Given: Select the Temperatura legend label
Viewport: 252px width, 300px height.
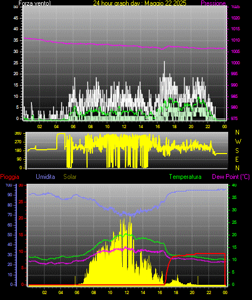Looking at the screenshot, I should (185, 177).
